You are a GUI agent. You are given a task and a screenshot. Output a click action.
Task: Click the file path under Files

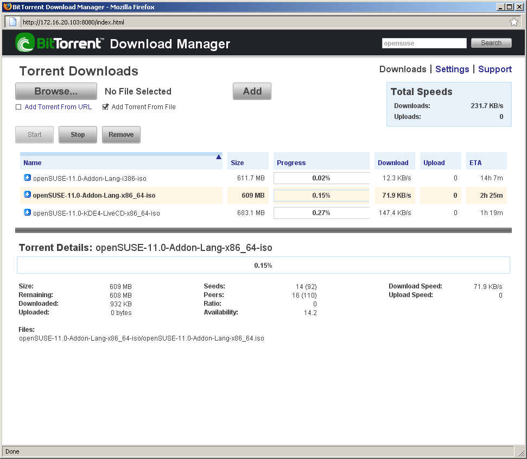tap(142, 338)
